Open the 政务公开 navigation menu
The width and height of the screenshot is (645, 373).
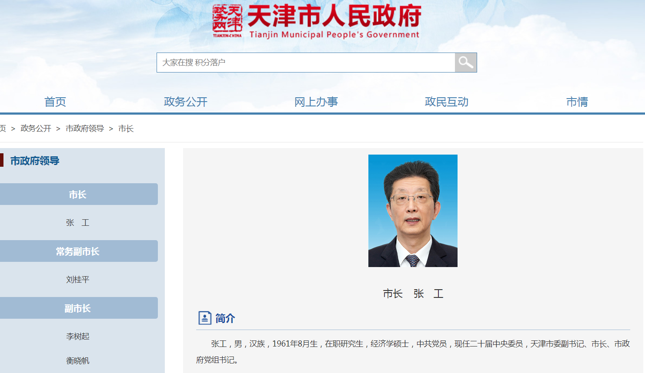point(185,102)
